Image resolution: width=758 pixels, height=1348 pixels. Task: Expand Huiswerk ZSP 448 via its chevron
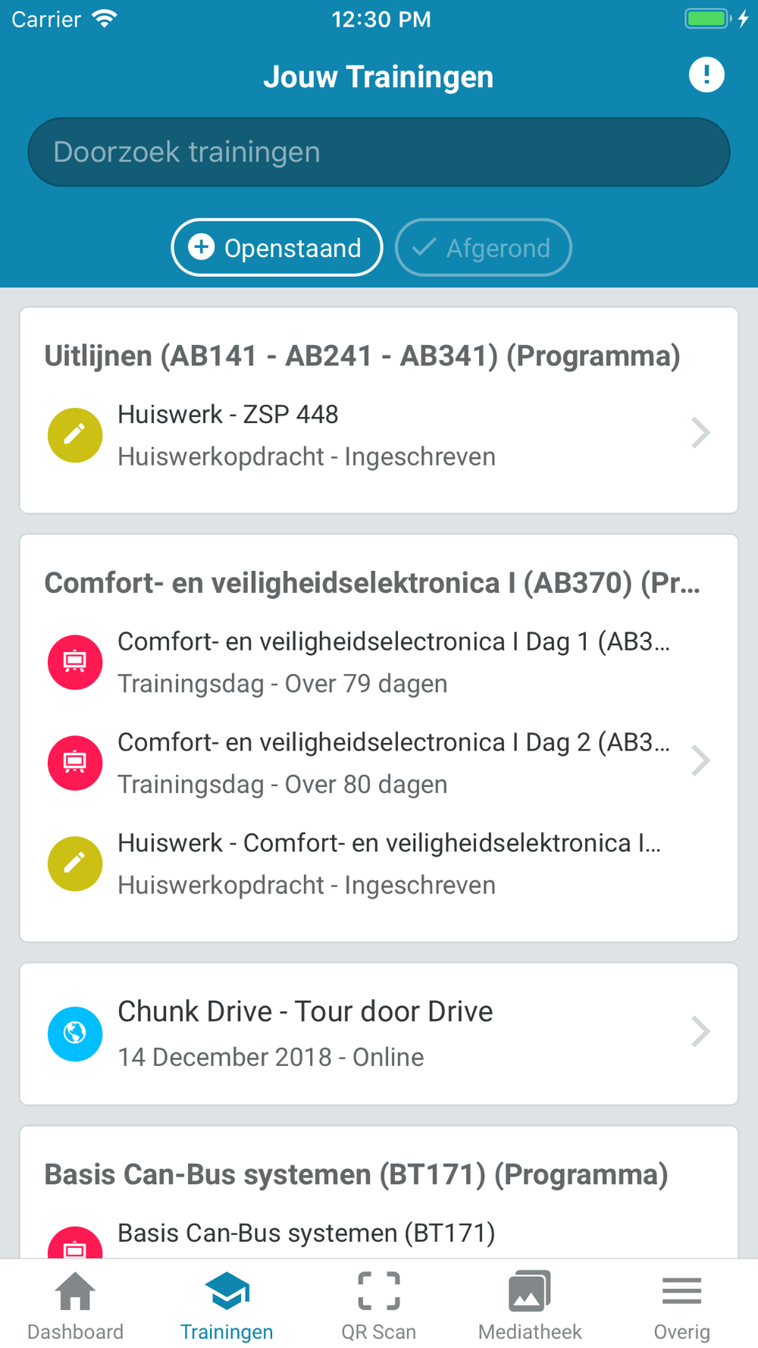(x=701, y=433)
